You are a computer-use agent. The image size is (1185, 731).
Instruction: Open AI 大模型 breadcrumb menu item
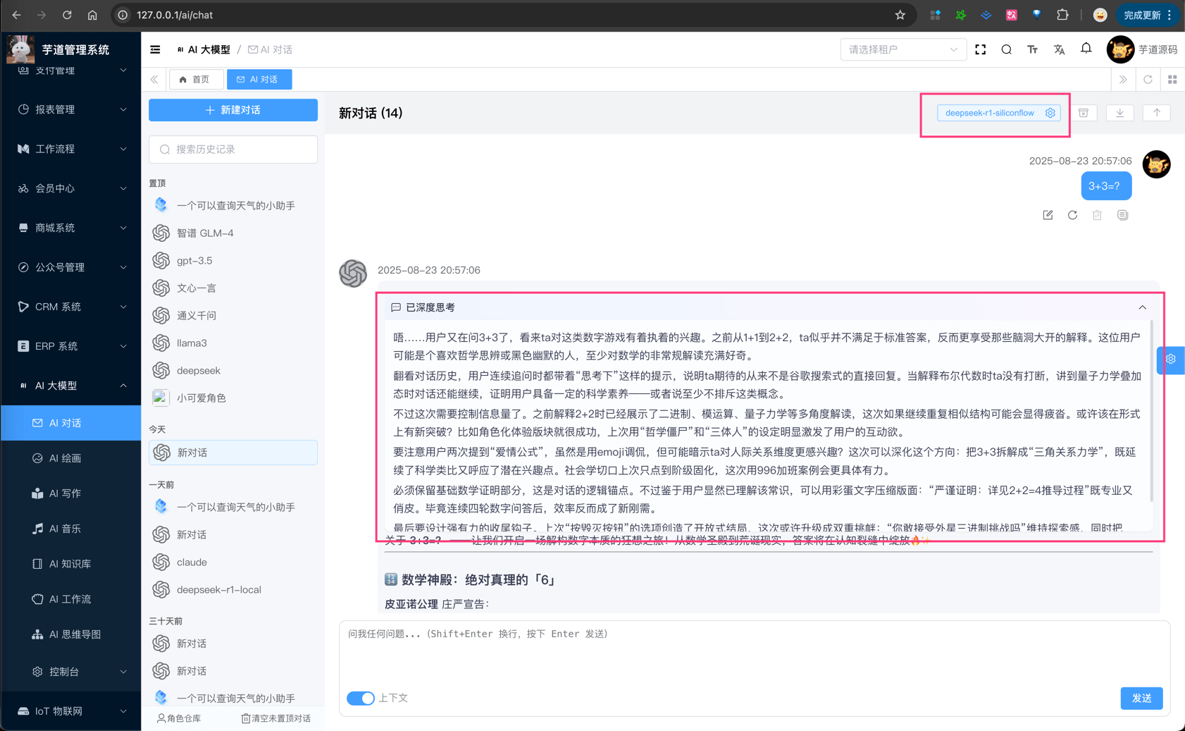click(204, 49)
